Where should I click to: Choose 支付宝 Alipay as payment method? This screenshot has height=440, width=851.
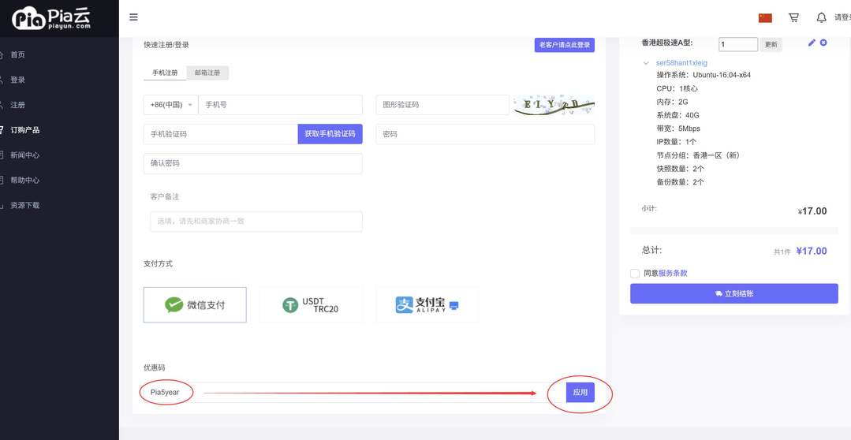coord(427,305)
